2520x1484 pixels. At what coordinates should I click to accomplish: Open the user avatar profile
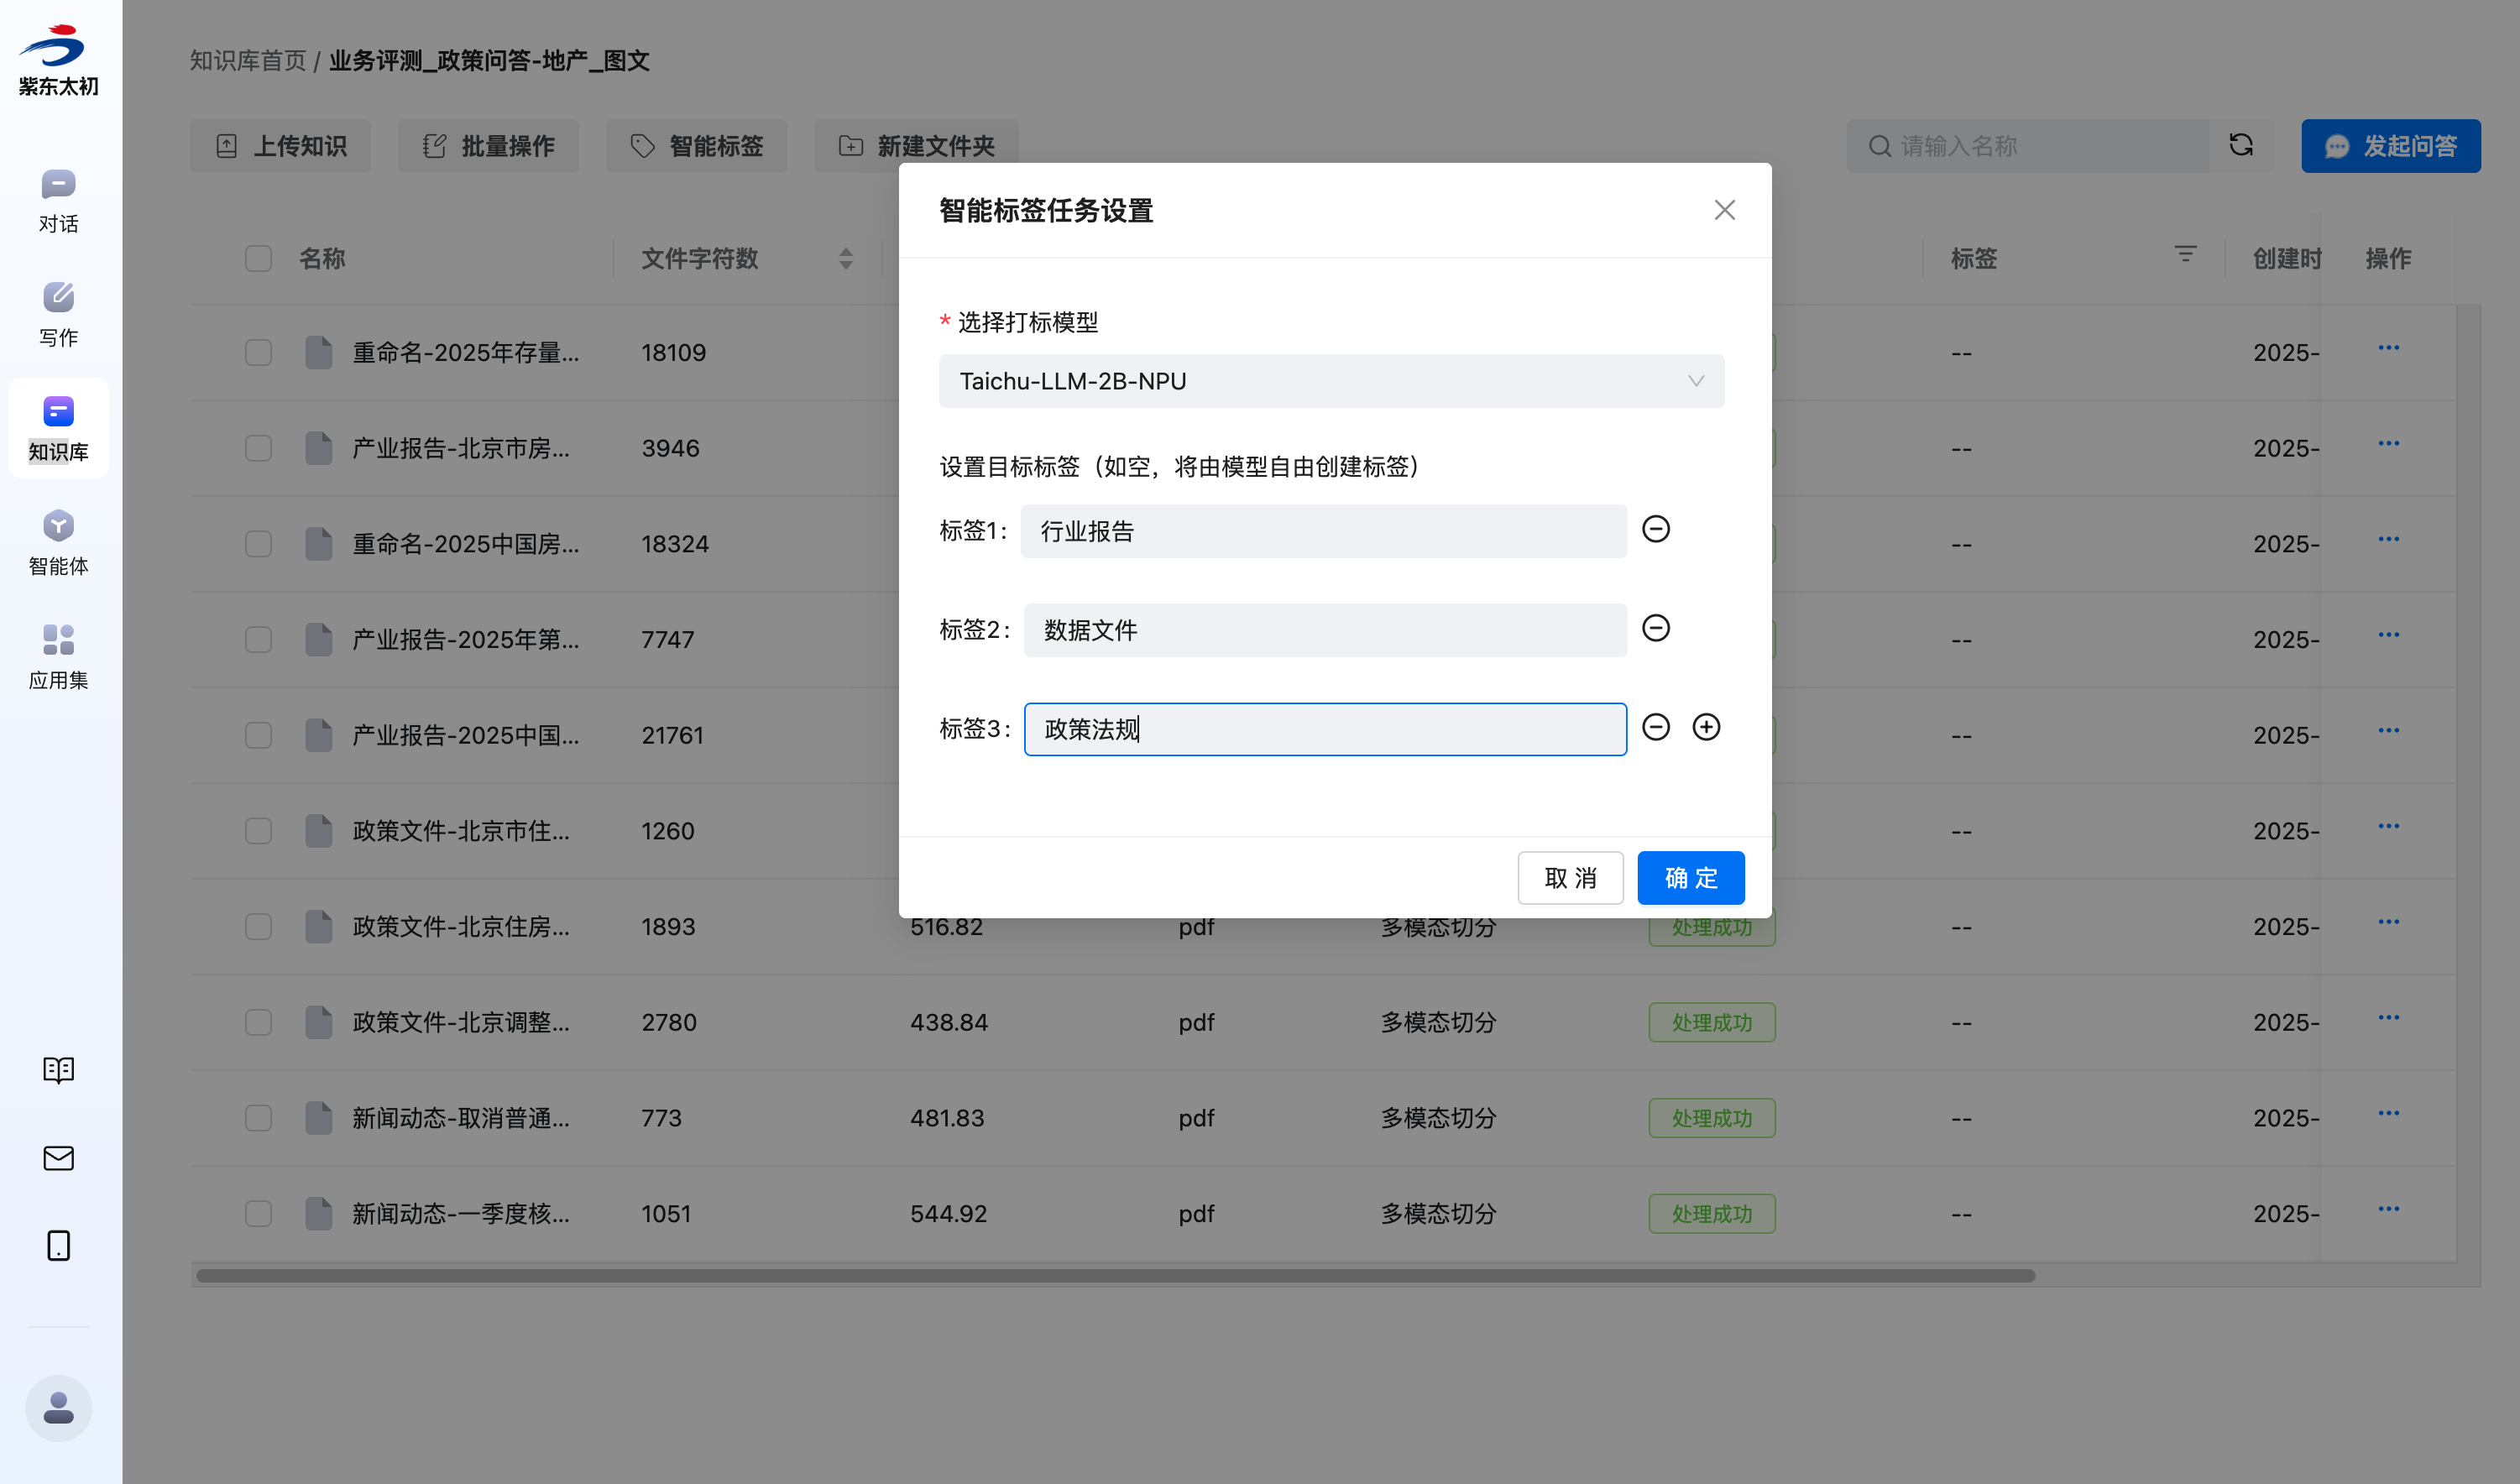[x=58, y=1408]
